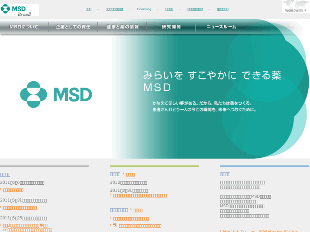
Task: Open the orange link below the 2011 3/31 entry
Action: tap(140, 196)
